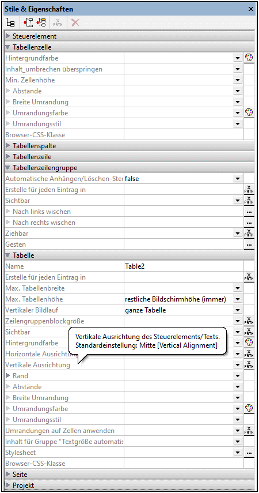The width and height of the screenshot is (259, 493).
Task: Open ellipsis button for Gesten
Action: pyautogui.click(x=249, y=244)
